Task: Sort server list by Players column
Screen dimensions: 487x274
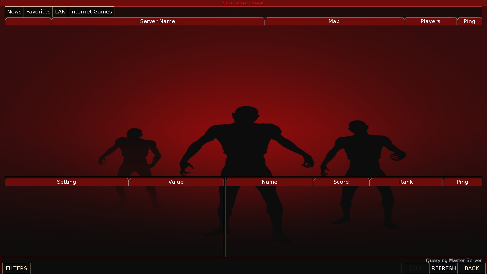Action: [x=430, y=21]
